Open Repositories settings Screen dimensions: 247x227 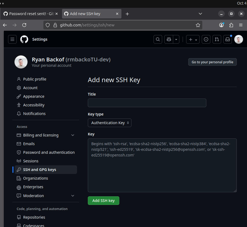click(46, 217)
